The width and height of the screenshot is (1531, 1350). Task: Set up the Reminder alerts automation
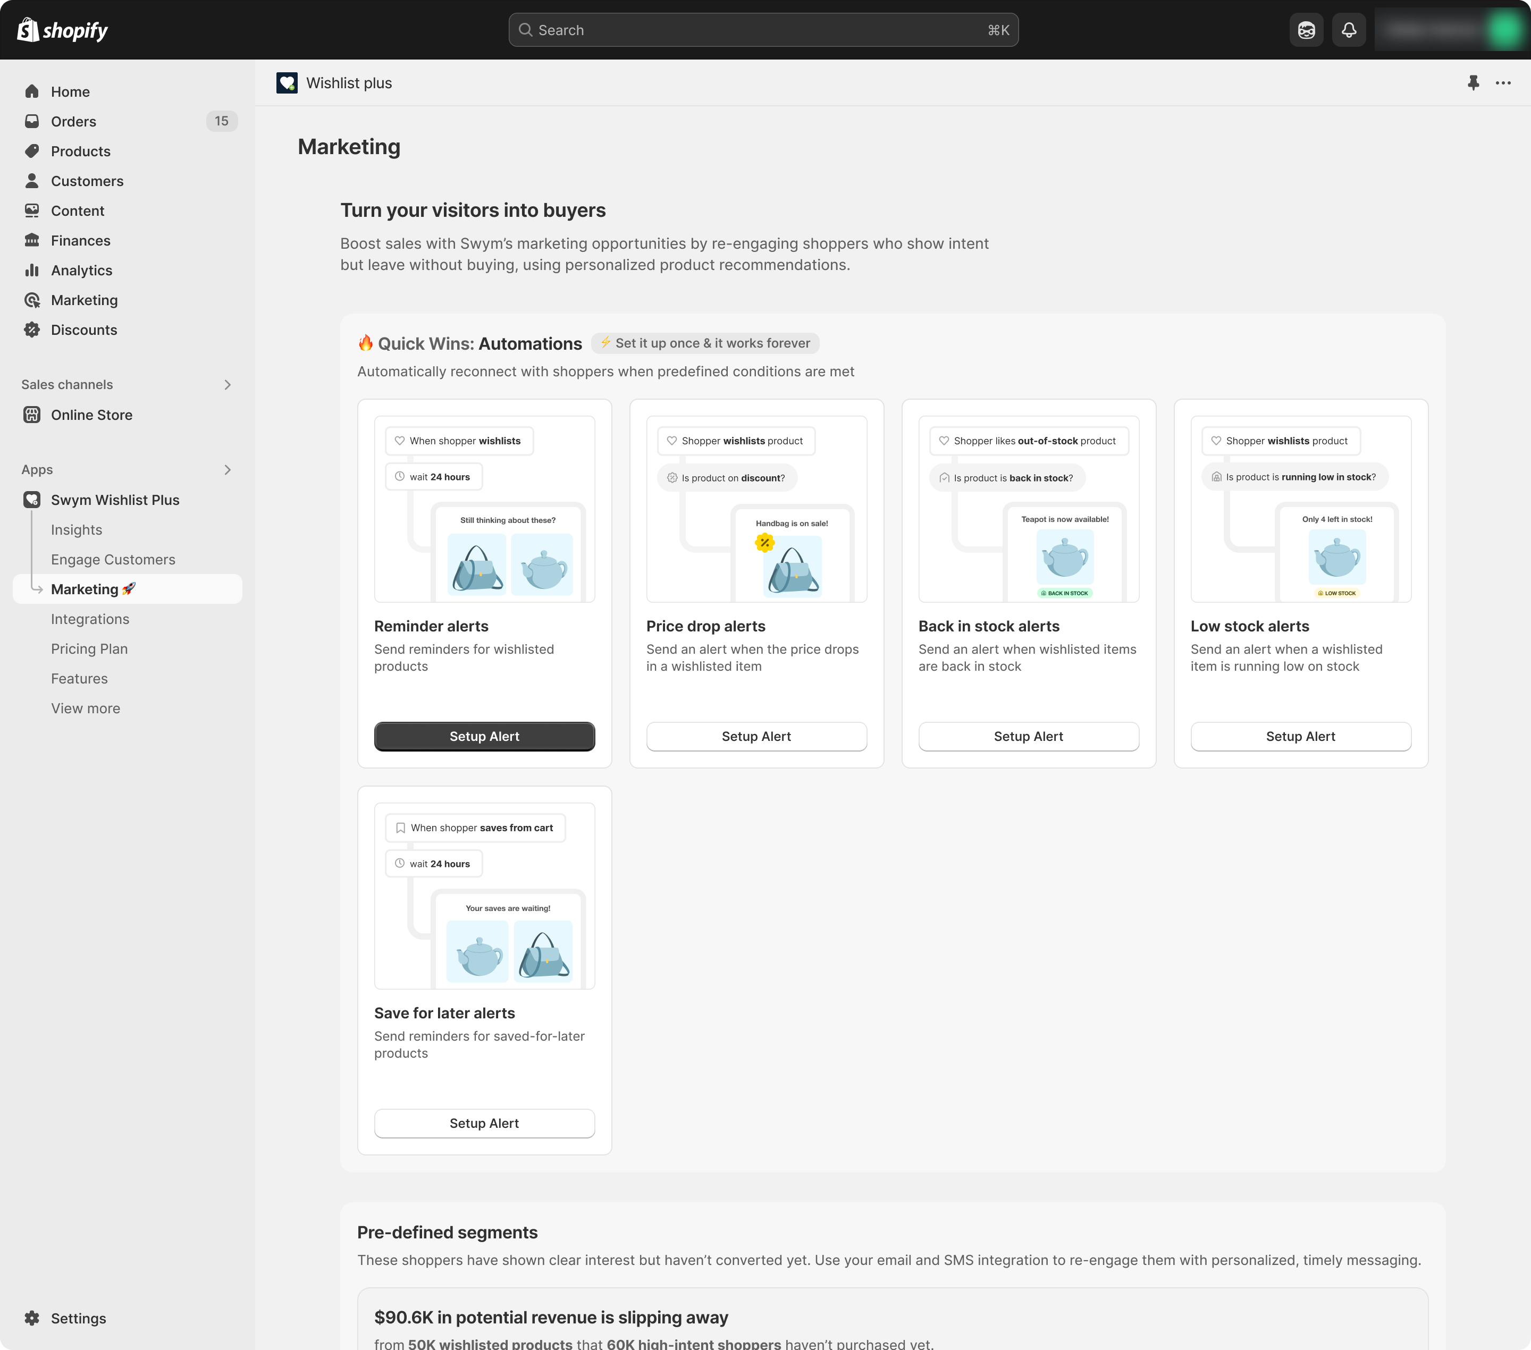pos(484,736)
